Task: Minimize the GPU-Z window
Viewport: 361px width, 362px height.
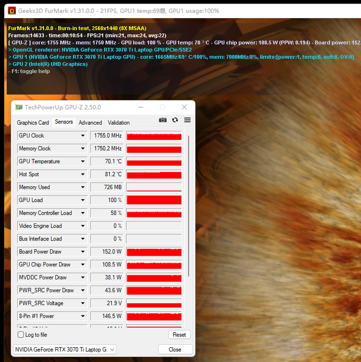Action: click(x=141, y=107)
